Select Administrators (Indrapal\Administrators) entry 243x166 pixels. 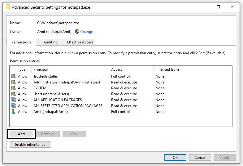point(67,82)
